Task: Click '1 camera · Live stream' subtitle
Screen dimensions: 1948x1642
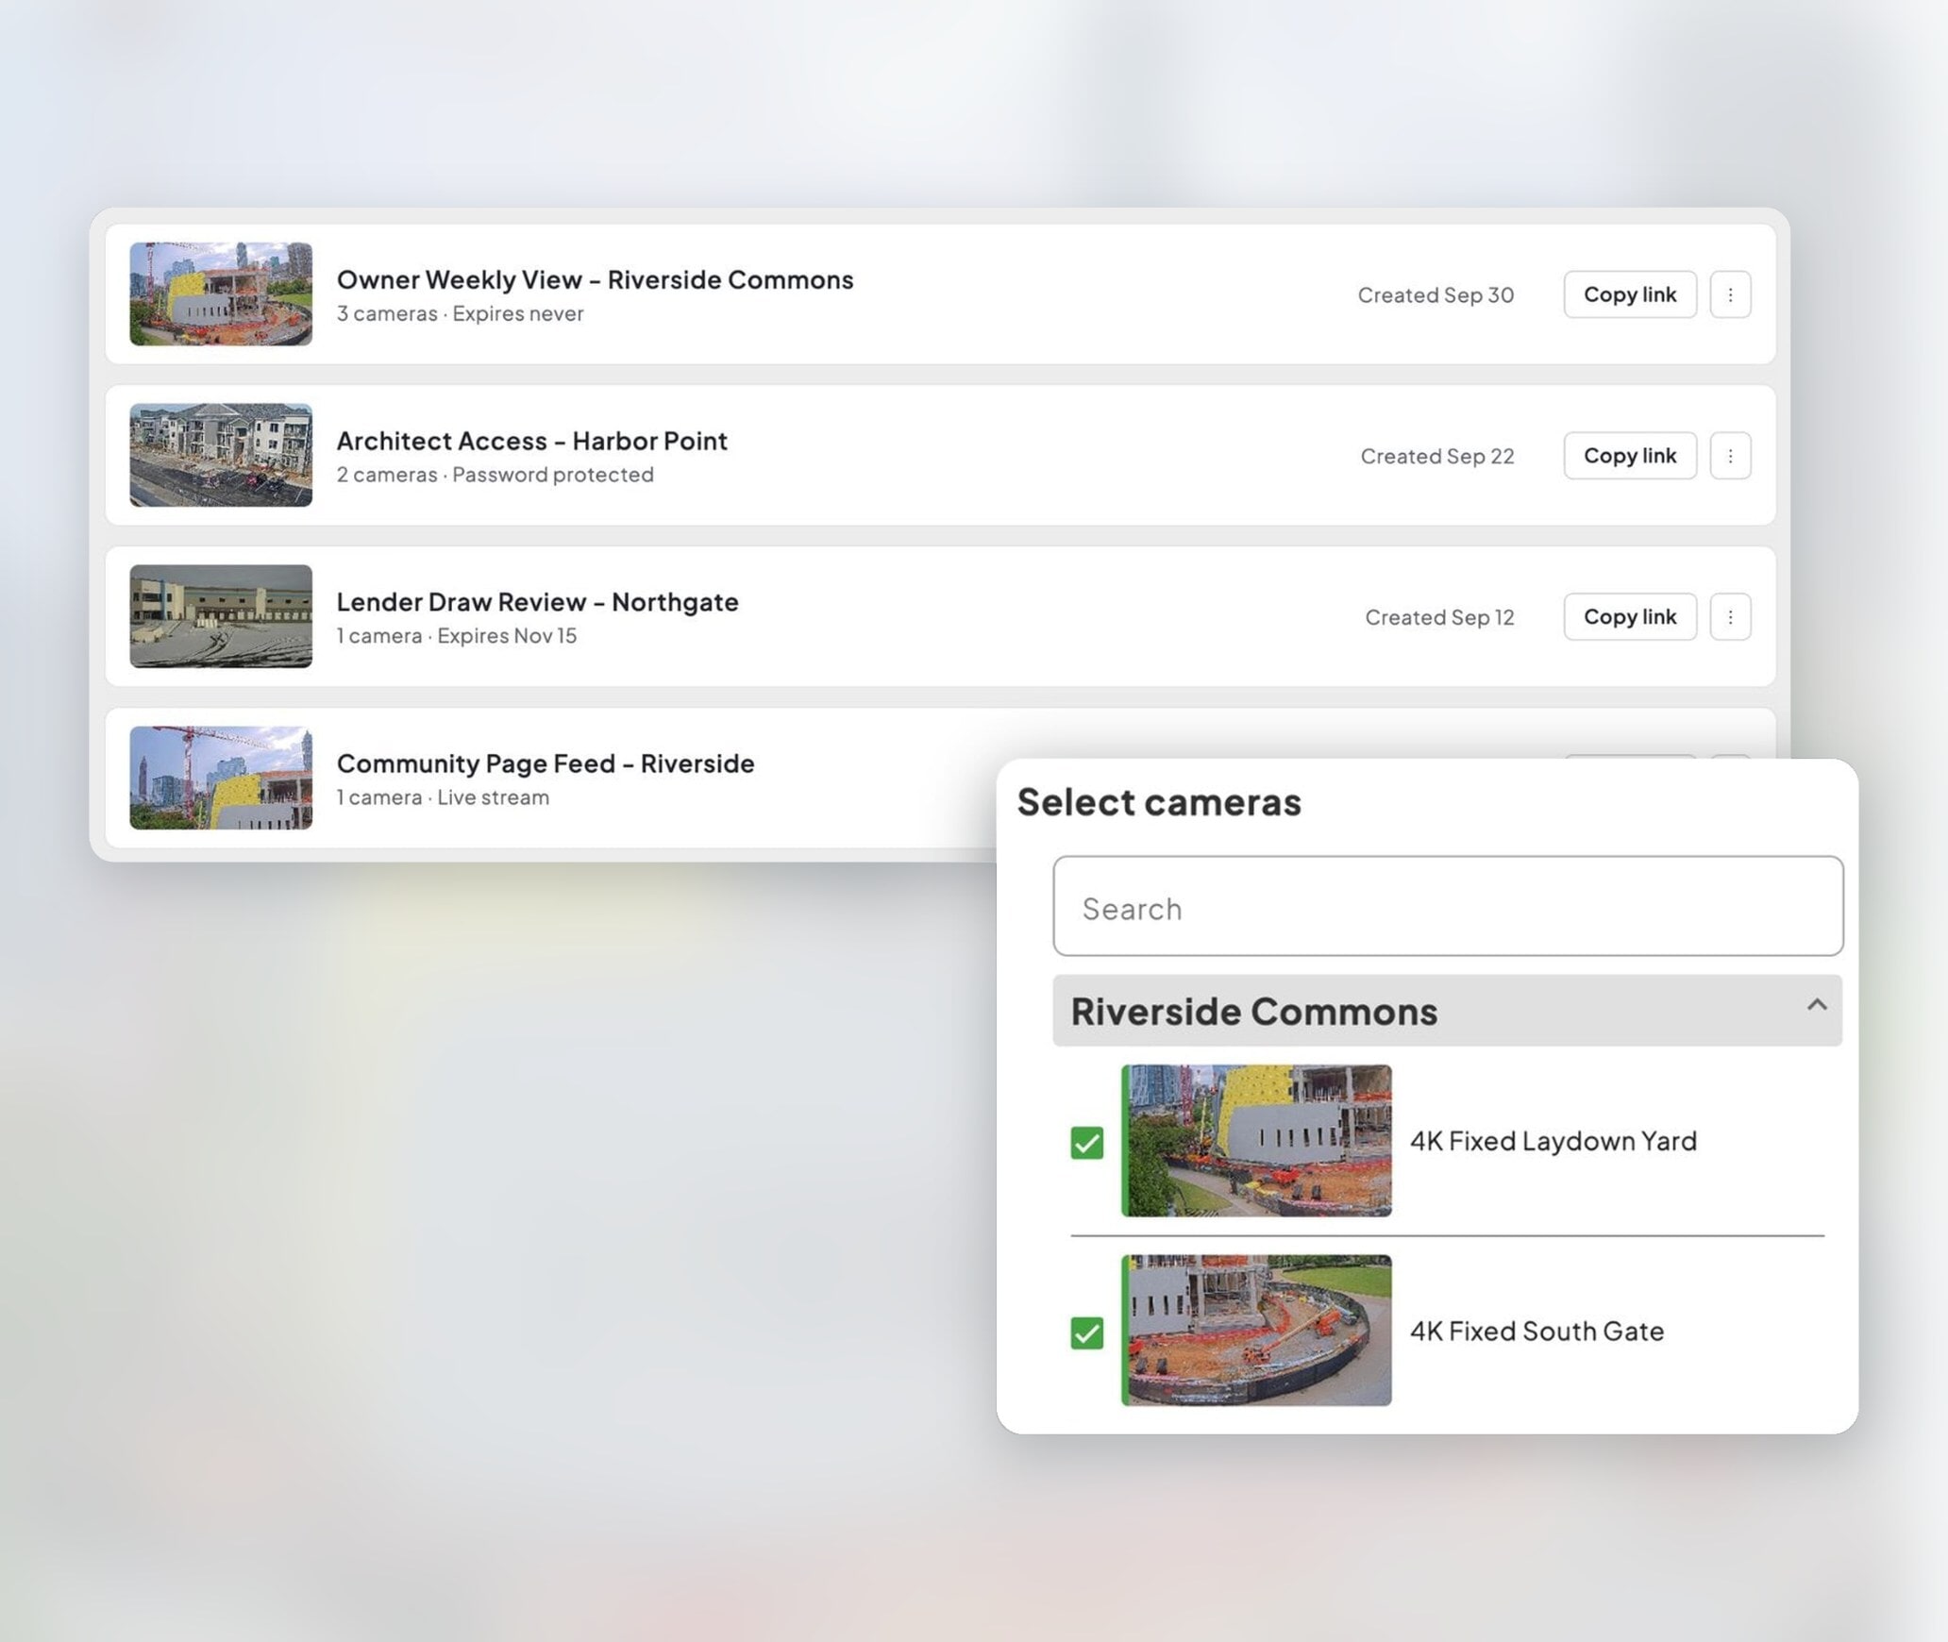Action: 444,797
